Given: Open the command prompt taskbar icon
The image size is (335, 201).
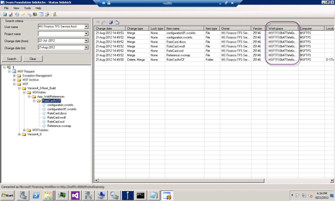Looking at the screenshot, I should pyautogui.click(x=140, y=195).
